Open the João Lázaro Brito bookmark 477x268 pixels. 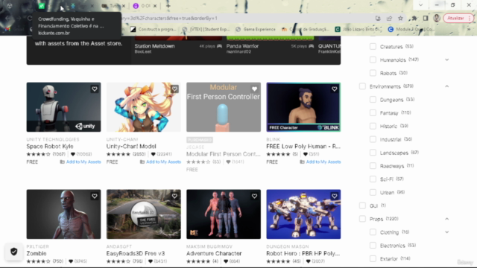click(358, 30)
